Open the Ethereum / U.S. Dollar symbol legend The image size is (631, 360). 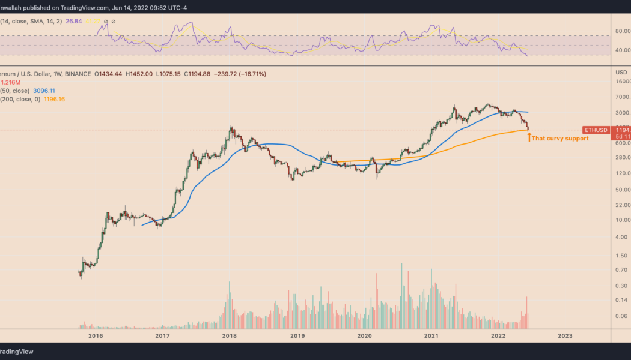(x=24, y=73)
